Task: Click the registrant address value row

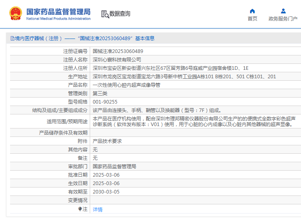Action: [x=171, y=68]
